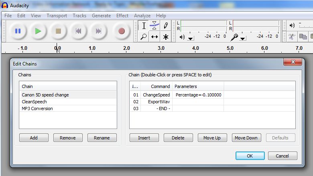Open the Generate menu
313x176 pixels.
(x=102, y=16)
